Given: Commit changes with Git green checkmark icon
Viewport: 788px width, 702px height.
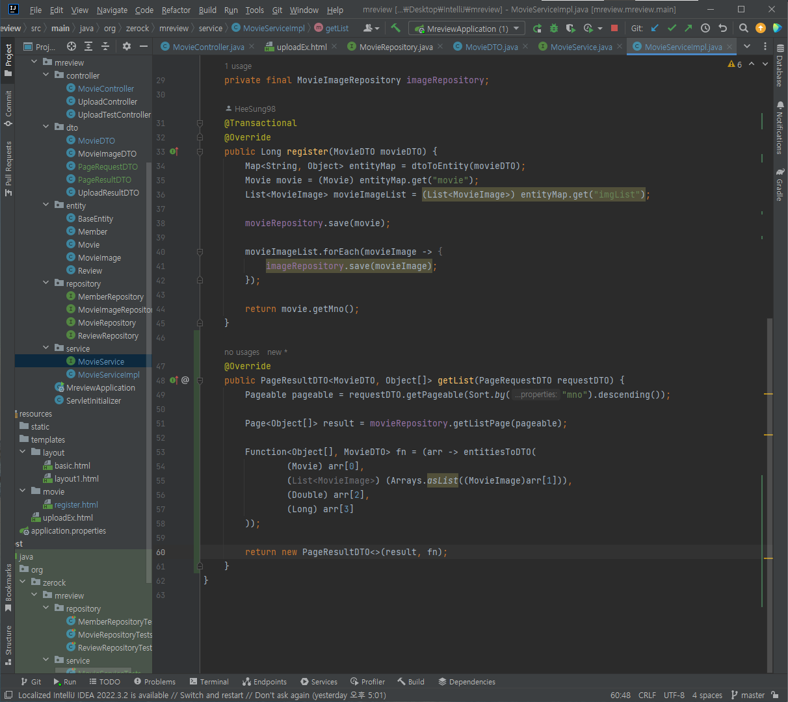Looking at the screenshot, I should 672,28.
